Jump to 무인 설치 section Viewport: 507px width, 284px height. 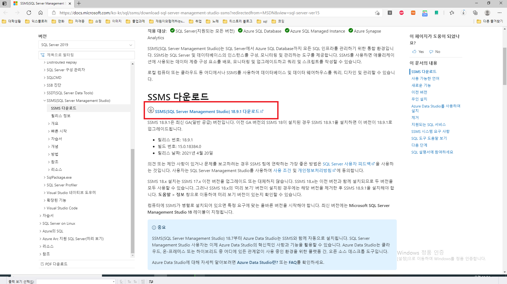(419, 99)
